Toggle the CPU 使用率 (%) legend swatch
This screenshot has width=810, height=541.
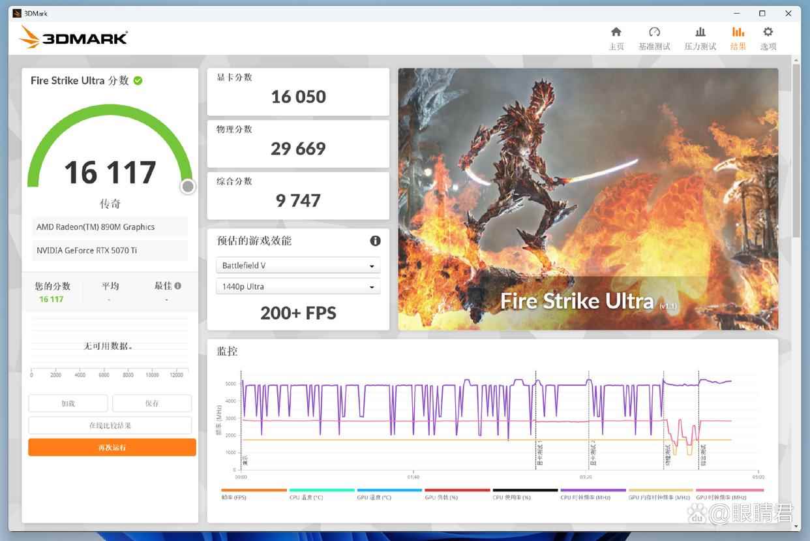pyautogui.click(x=526, y=490)
